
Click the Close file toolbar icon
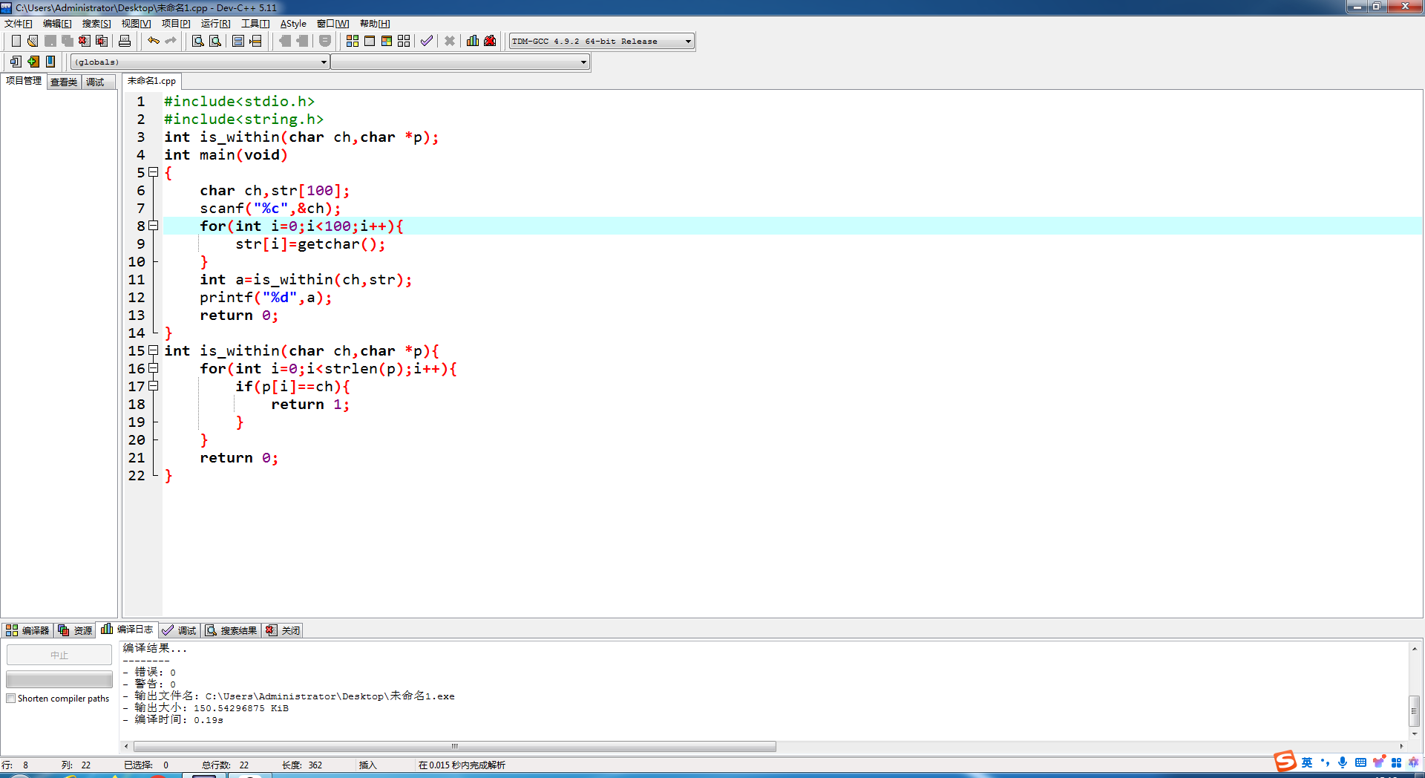point(85,41)
